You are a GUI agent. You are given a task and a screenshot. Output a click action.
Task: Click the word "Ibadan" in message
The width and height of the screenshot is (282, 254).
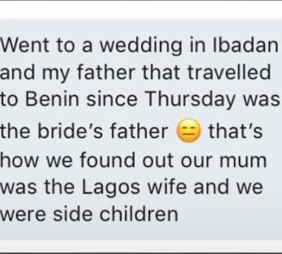[x=246, y=45]
